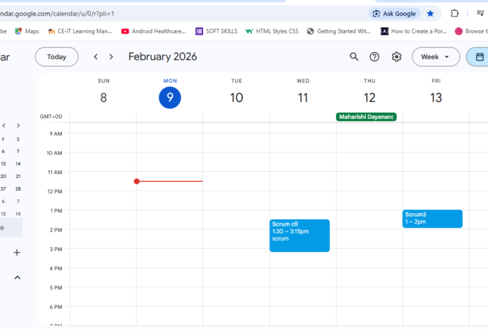
Task: Open the Week view dropdown
Action: tap(436, 57)
